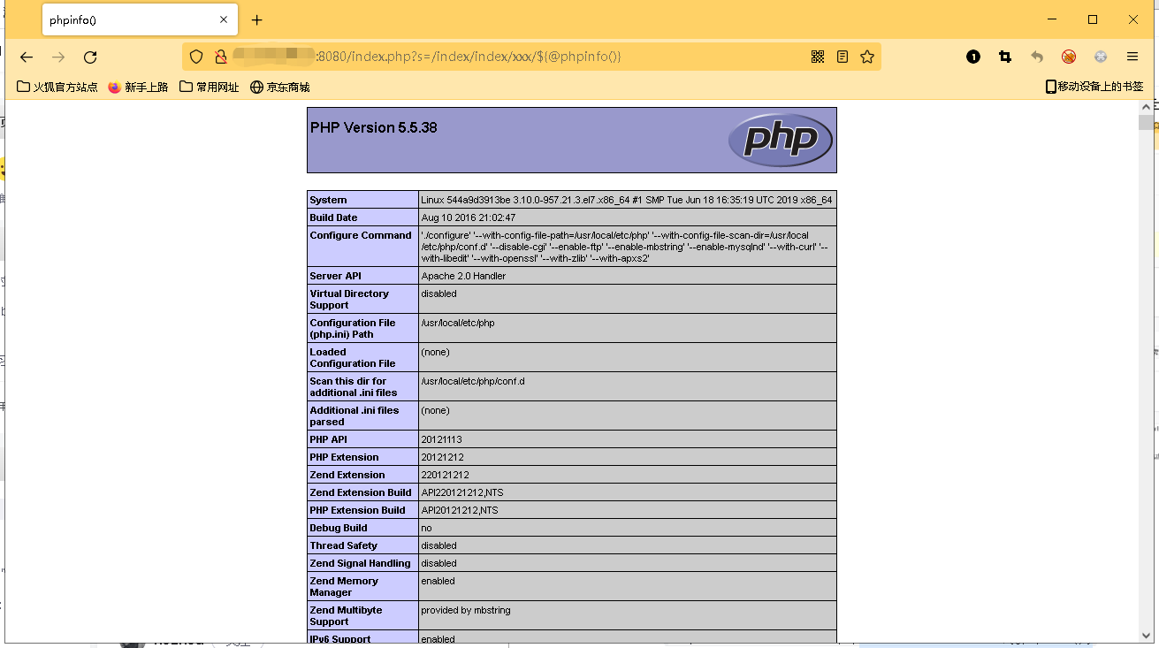This screenshot has width=1159, height=648.
Task: Click 'Zend Multibyte Support' label
Action: [x=346, y=615]
